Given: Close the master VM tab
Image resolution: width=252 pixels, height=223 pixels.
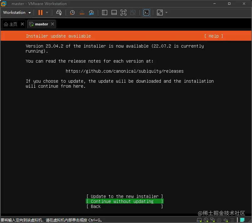Looking at the screenshot, I should [x=52, y=24].
